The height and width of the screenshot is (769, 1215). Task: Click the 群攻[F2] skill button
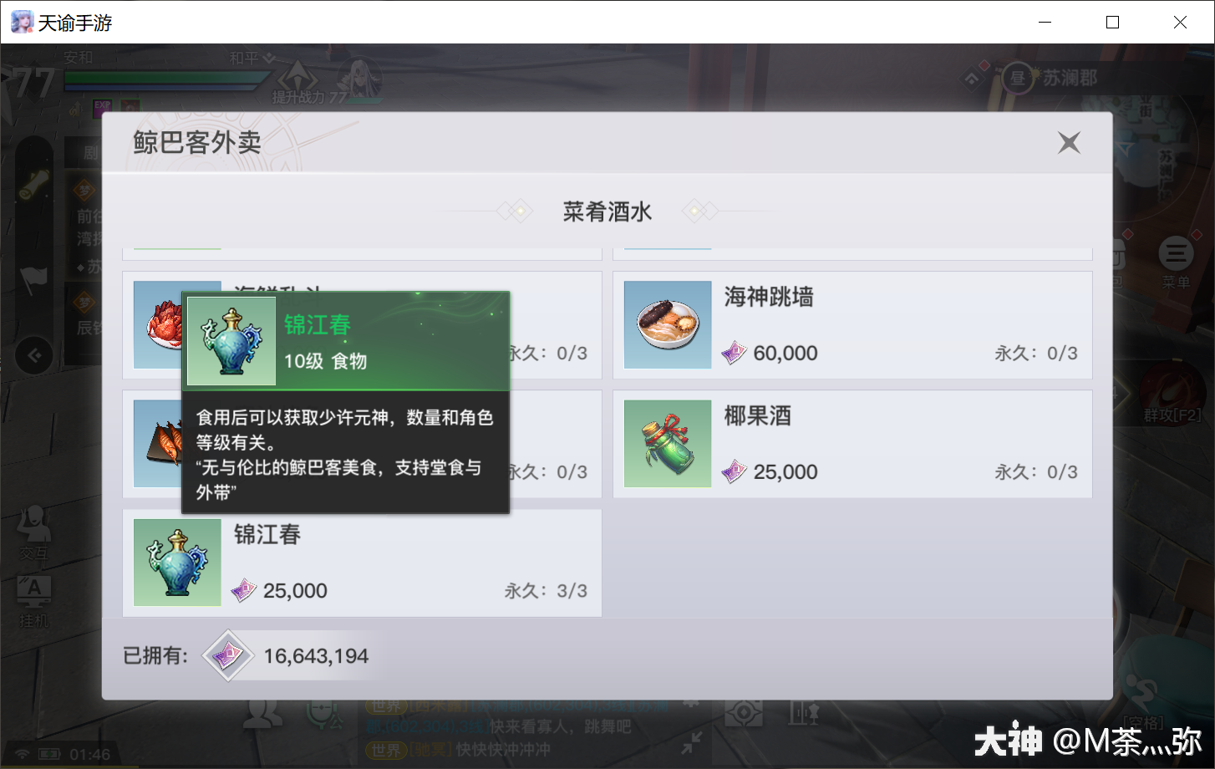click(1173, 393)
